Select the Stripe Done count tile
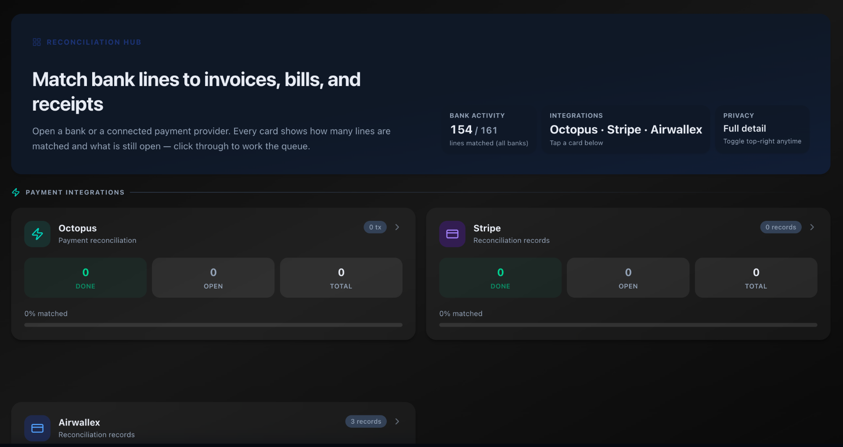 coord(501,278)
